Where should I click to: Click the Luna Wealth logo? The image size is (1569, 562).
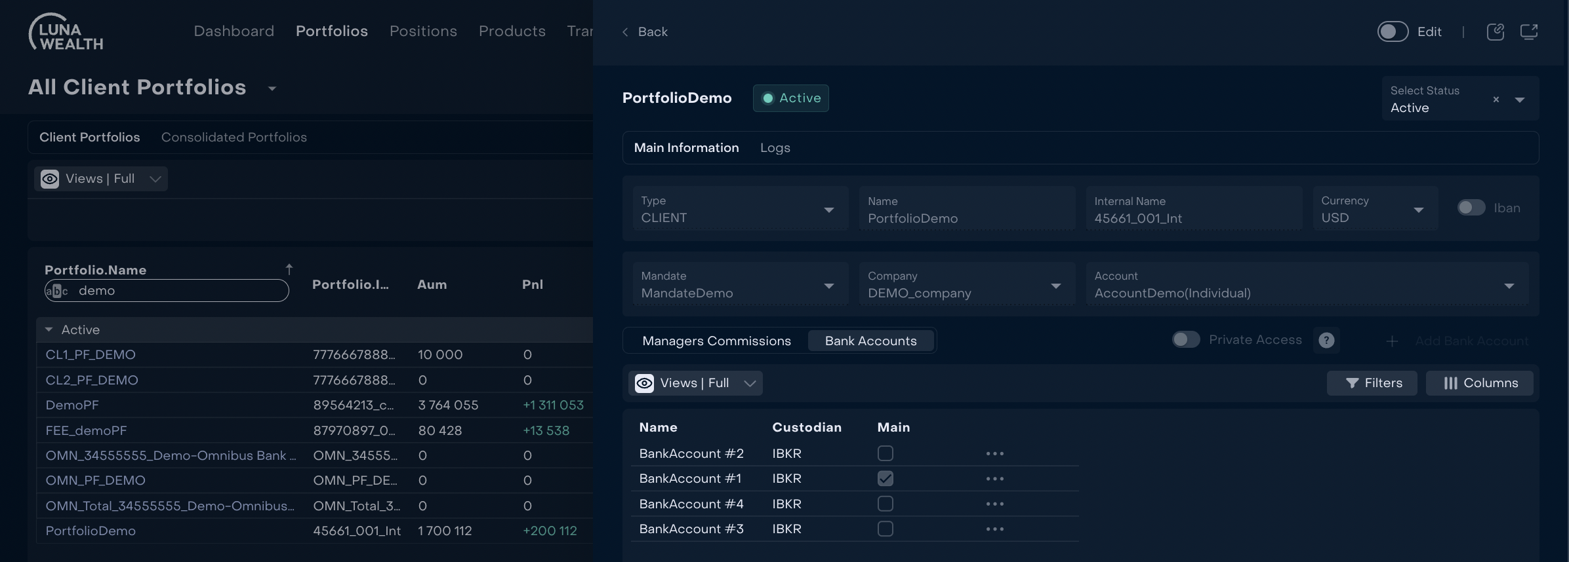click(66, 32)
